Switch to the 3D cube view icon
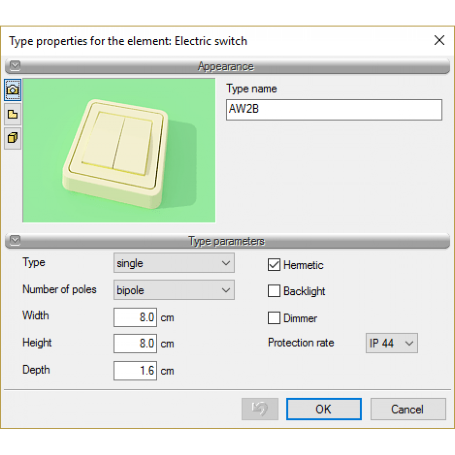Image resolution: width=455 pixels, height=455 pixels. point(12,139)
